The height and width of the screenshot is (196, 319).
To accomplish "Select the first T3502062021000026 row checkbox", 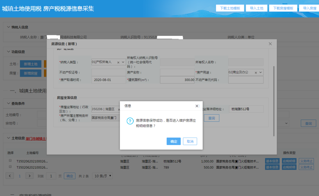I will coord(10,160).
